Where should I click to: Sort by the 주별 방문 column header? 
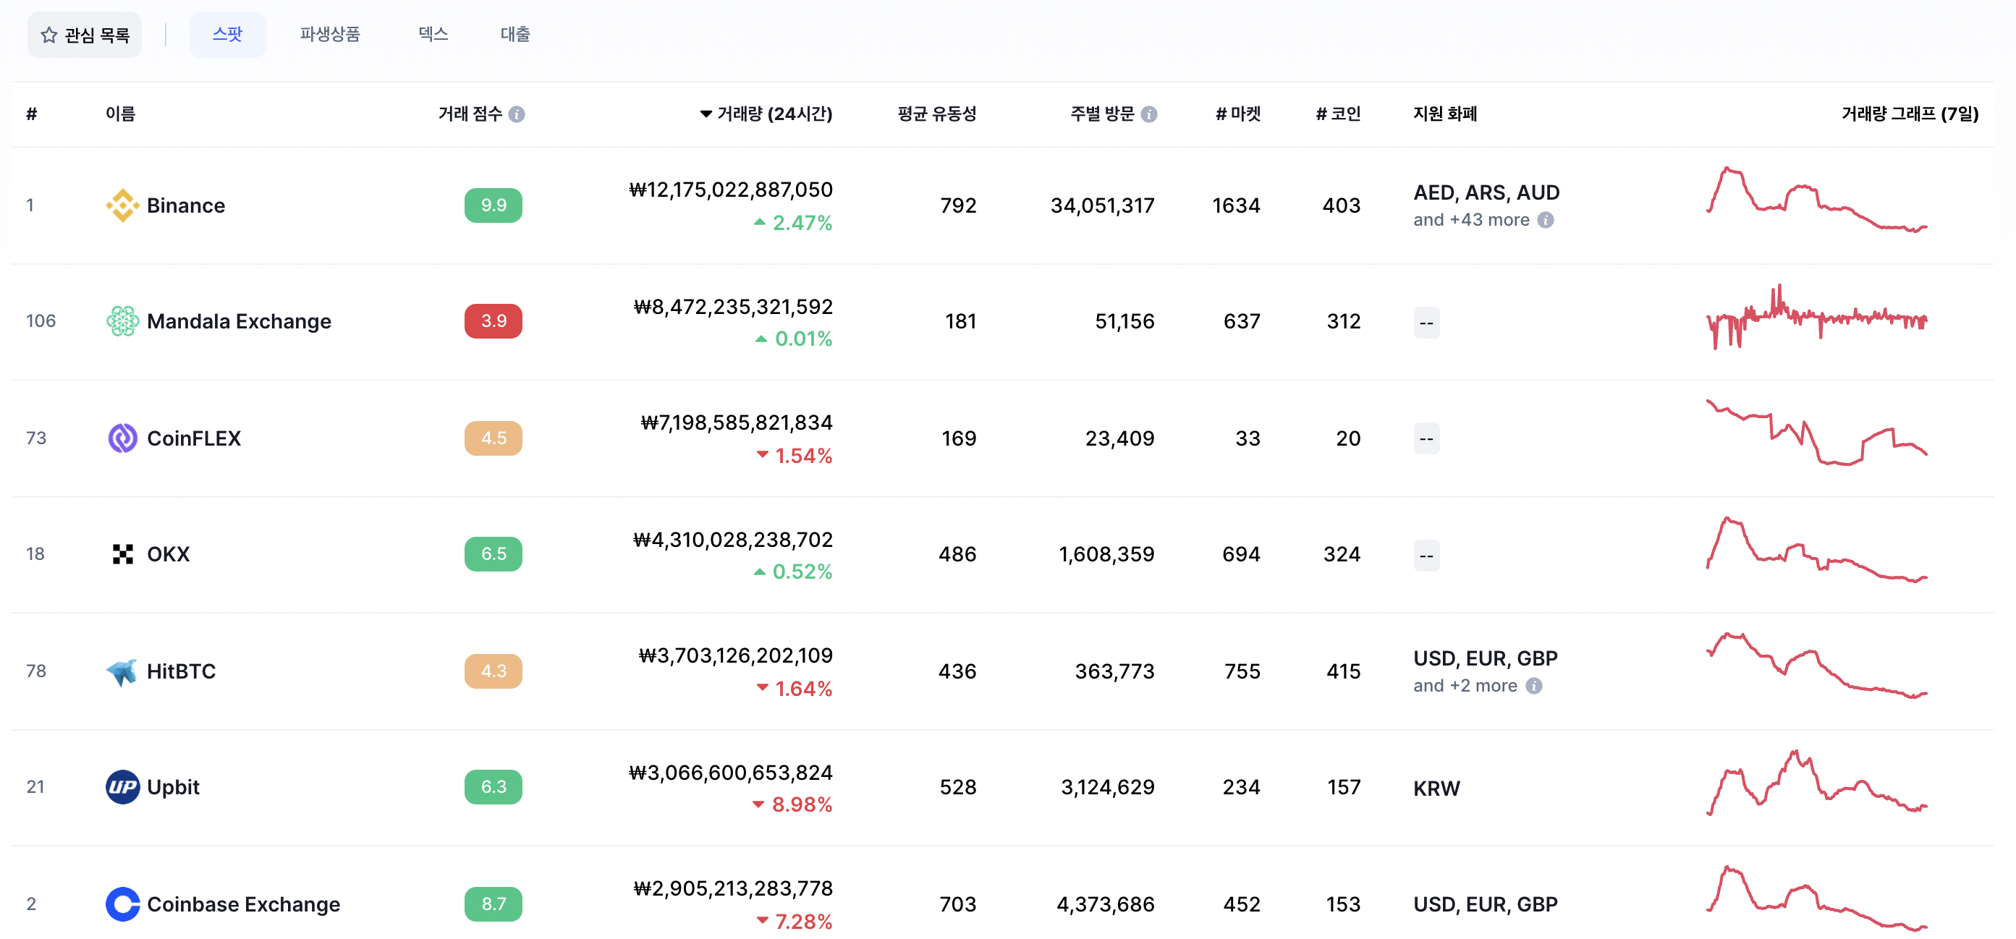(x=1103, y=114)
